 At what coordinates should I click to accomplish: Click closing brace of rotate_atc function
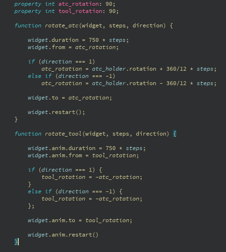[x=16, y=119]
